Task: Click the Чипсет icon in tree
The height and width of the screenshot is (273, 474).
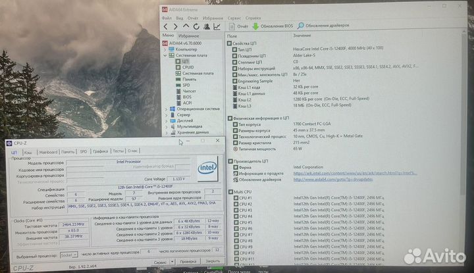Action: pos(178,91)
